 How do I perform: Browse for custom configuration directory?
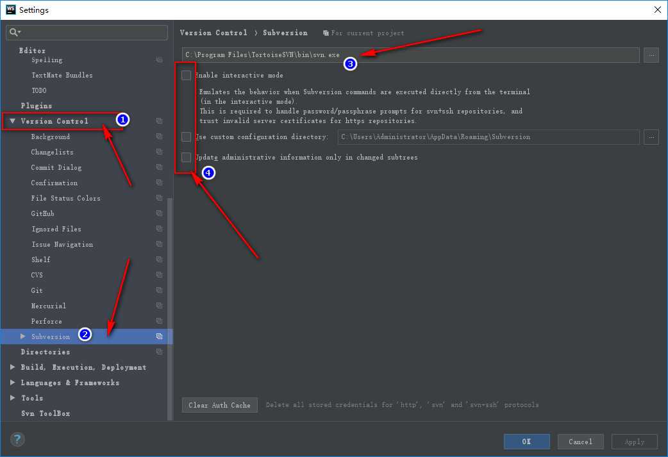[x=651, y=137]
